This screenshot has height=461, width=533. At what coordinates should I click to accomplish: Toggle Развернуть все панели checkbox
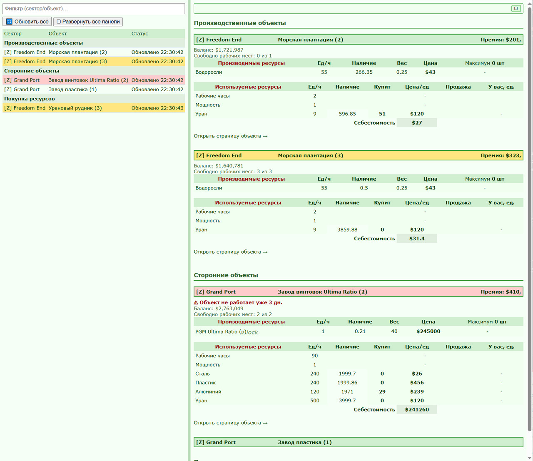(x=59, y=22)
